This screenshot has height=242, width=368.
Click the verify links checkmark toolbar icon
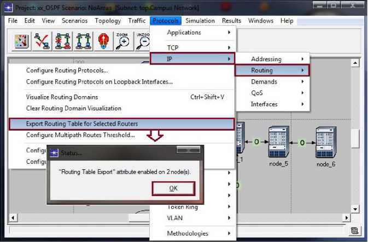[x=42, y=41]
